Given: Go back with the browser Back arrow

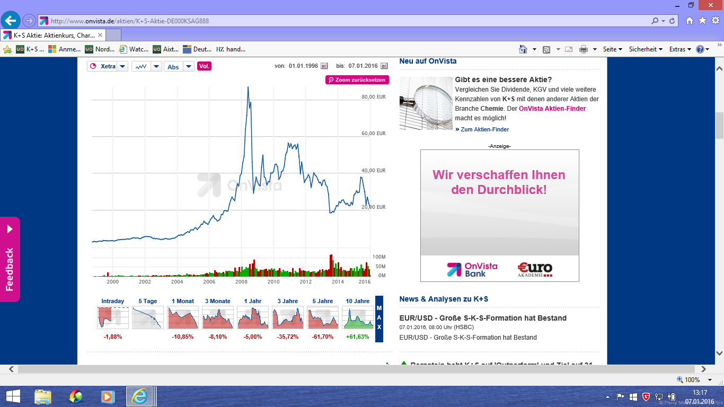Looking at the screenshot, I should pyautogui.click(x=11, y=21).
